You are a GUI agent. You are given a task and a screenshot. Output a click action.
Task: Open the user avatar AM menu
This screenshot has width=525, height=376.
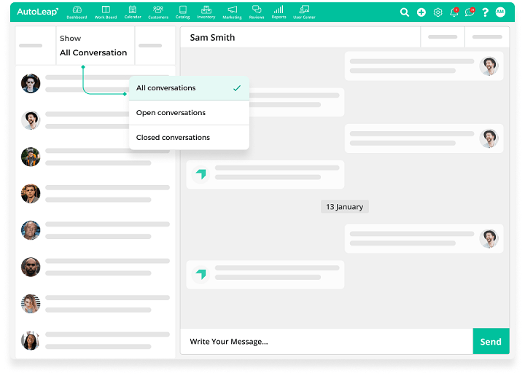(500, 12)
